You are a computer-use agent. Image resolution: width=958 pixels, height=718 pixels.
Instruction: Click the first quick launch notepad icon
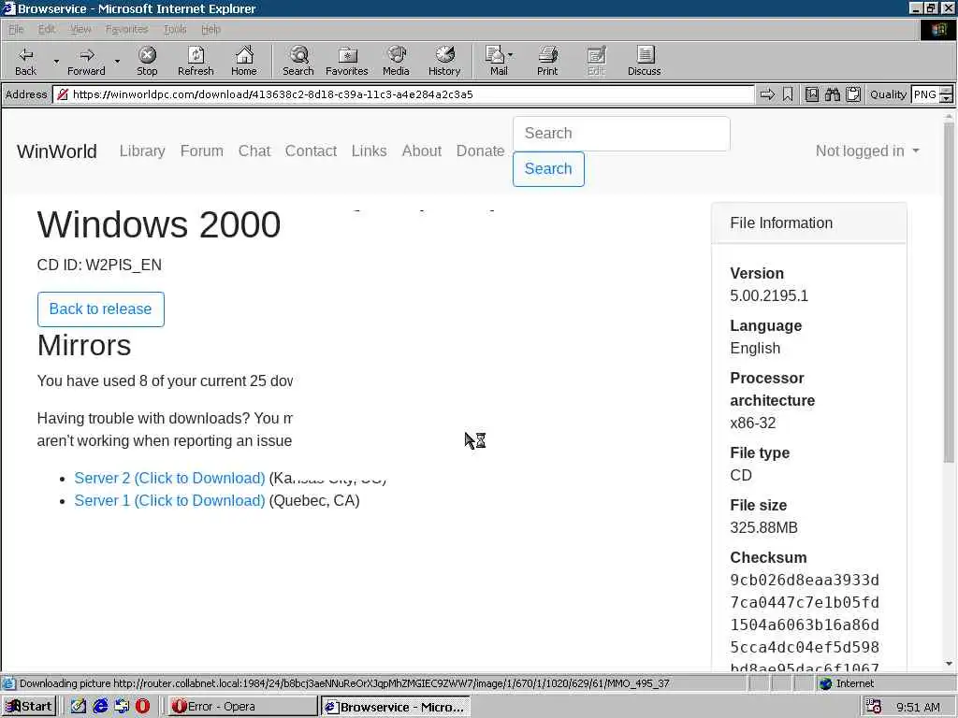click(x=79, y=707)
